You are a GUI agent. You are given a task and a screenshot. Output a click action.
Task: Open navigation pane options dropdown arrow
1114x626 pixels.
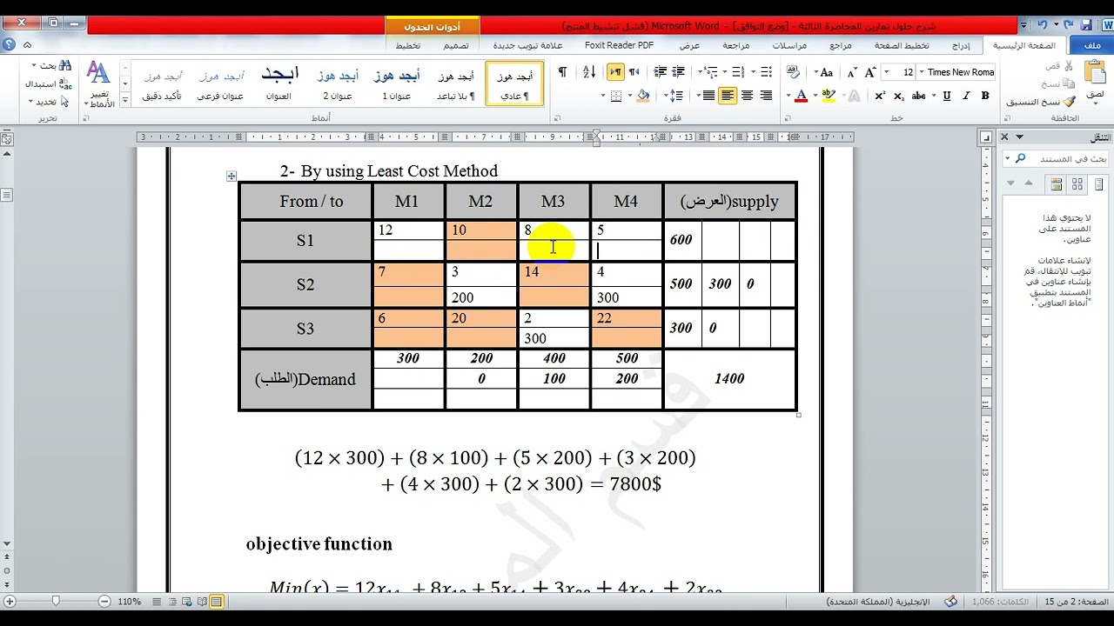pyautogui.click(x=1019, y=137)
